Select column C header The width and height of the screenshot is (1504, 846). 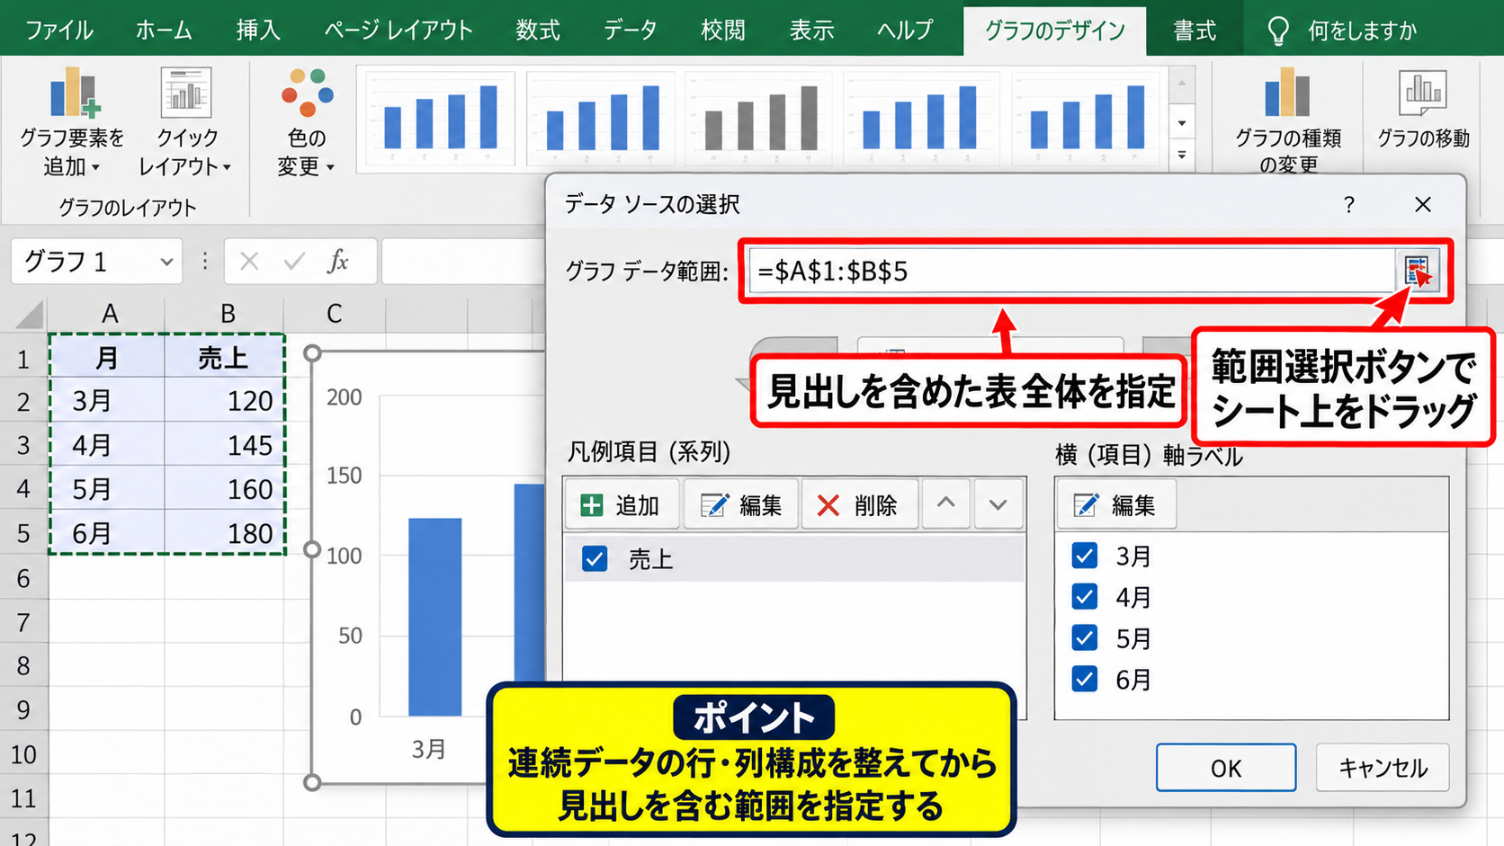[x=335, y=314]
